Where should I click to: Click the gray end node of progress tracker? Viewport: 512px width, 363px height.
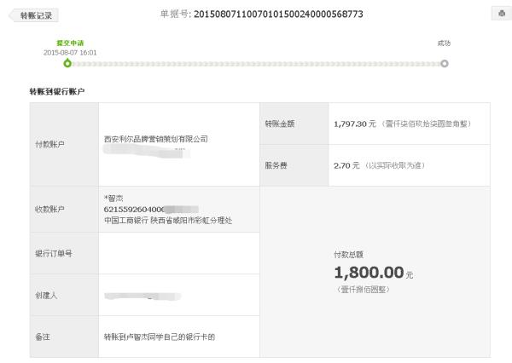pos(444,64)
